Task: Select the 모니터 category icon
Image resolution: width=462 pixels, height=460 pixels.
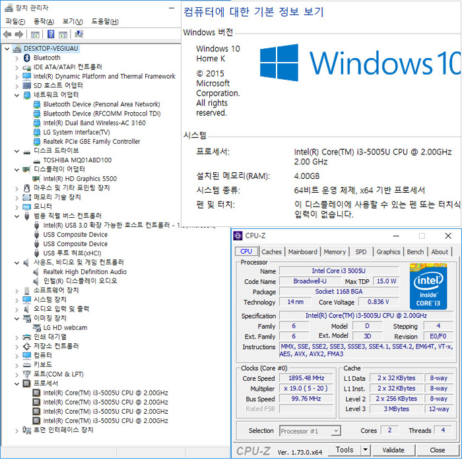Action: pyautogui.click(x=27, y=207)
